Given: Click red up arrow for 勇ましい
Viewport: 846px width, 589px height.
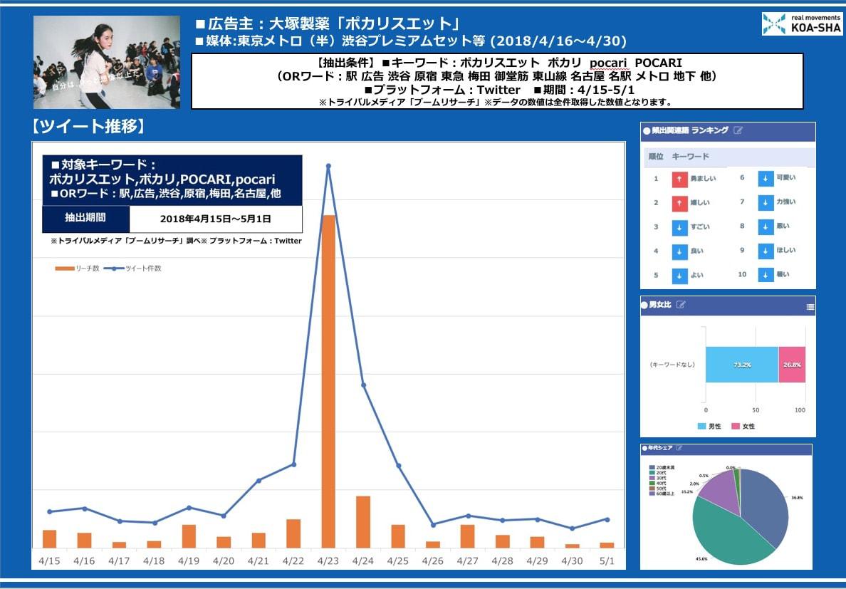Looking at the screenshot, I should 679,179.
